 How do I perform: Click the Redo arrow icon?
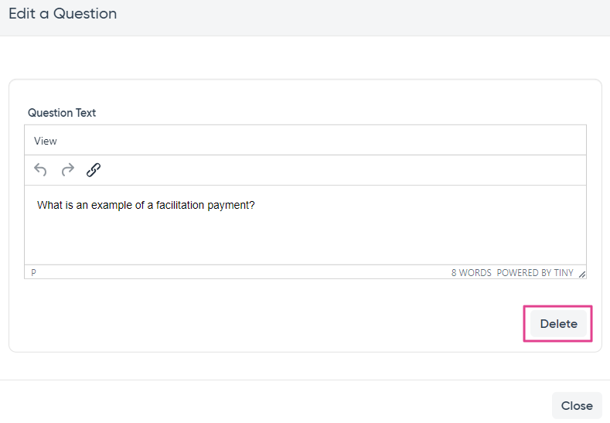pyautogui.click(x=68, y=169)
